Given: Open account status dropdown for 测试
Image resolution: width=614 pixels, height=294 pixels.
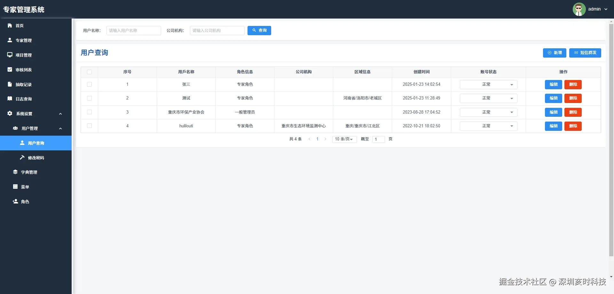Looking at the screenshot, I should (x=488, y=98).
